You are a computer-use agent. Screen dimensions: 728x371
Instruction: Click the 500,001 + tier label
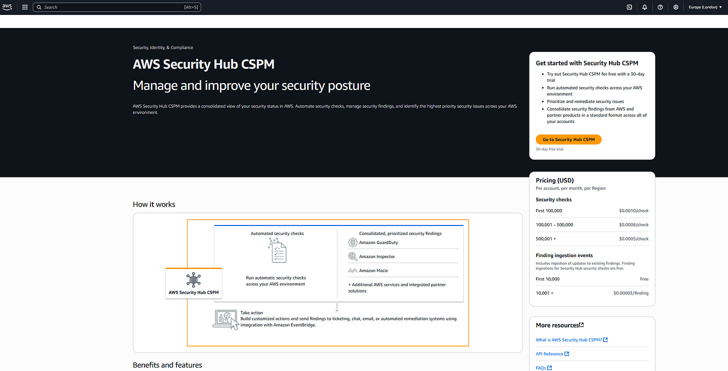545,238
